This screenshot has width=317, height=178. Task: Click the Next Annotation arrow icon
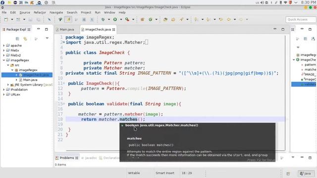pos(196,20)
